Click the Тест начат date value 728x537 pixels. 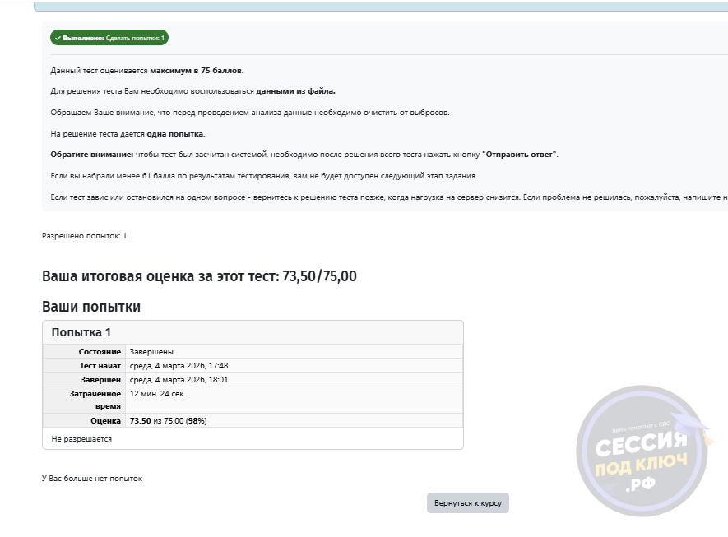[179, 366]
